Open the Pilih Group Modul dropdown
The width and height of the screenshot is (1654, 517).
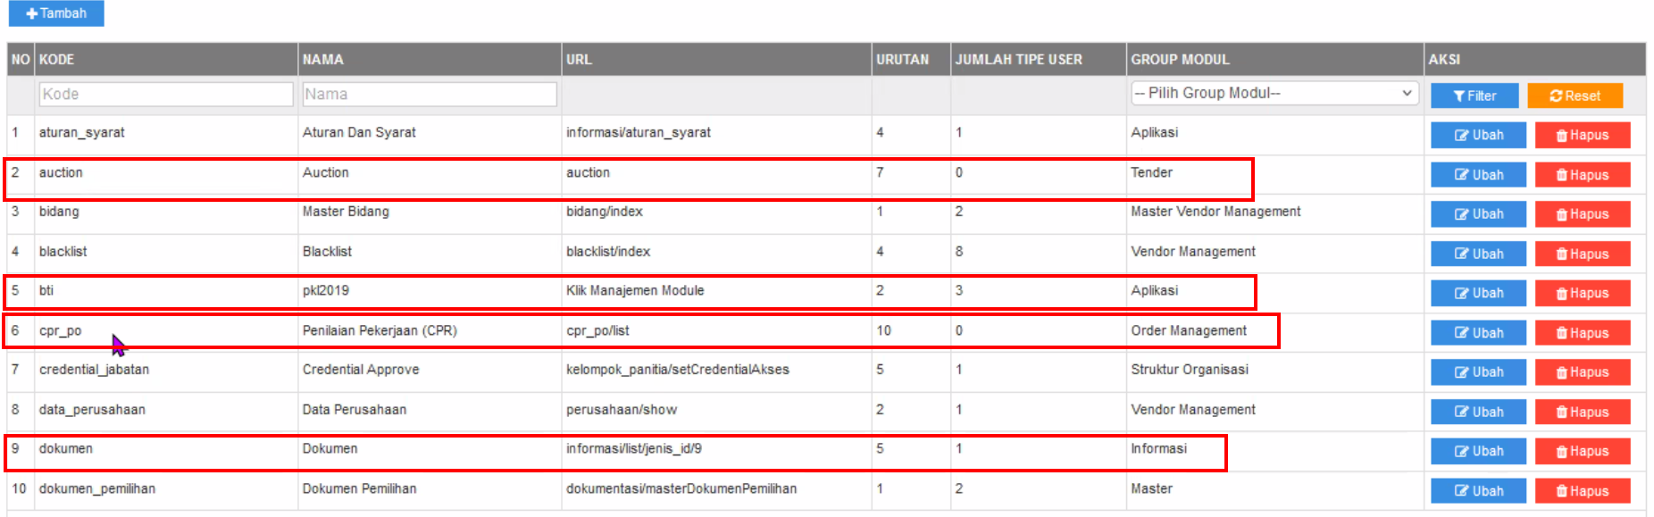(1274, 93)
